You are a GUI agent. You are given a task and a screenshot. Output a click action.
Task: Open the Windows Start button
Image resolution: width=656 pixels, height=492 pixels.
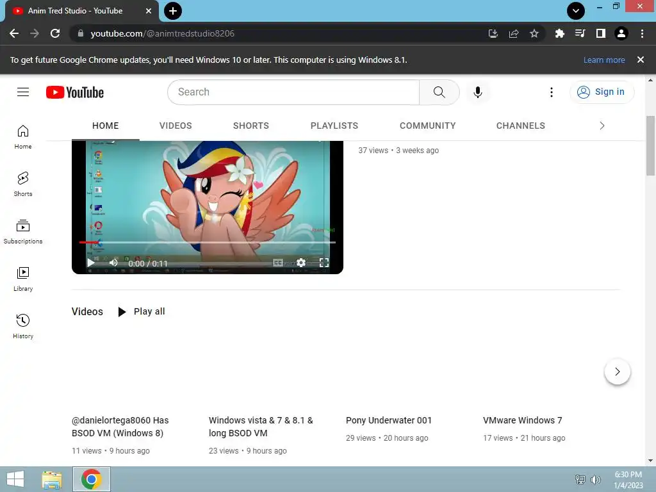[15, 479]
